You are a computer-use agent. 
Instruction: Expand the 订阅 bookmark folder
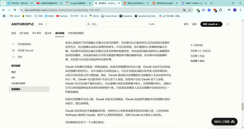coord(39,16)
